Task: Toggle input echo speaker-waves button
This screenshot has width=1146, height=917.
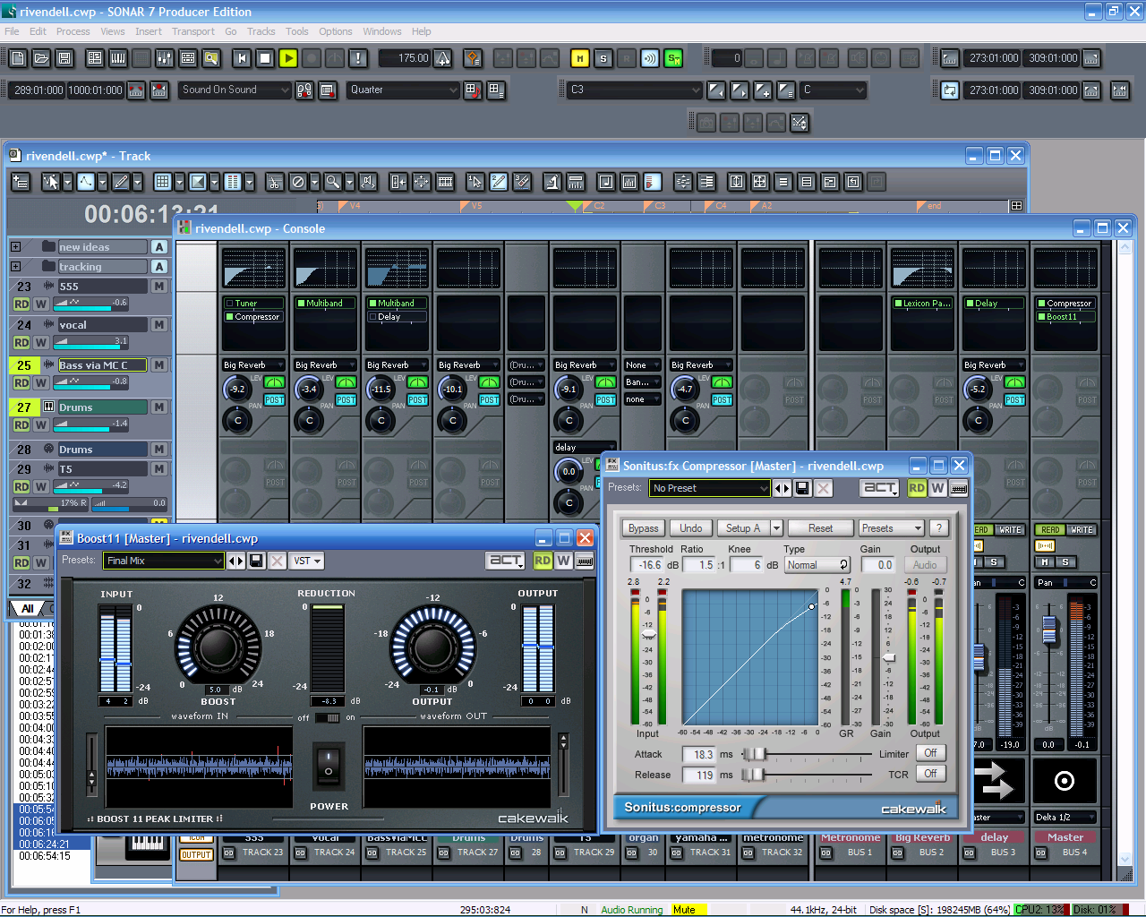Action: tap(650, 58)
